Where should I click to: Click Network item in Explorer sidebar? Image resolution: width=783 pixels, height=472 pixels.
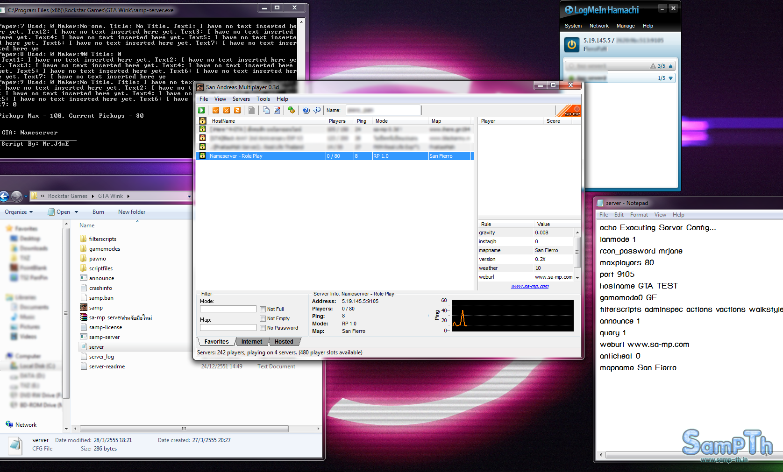point(21,424)
